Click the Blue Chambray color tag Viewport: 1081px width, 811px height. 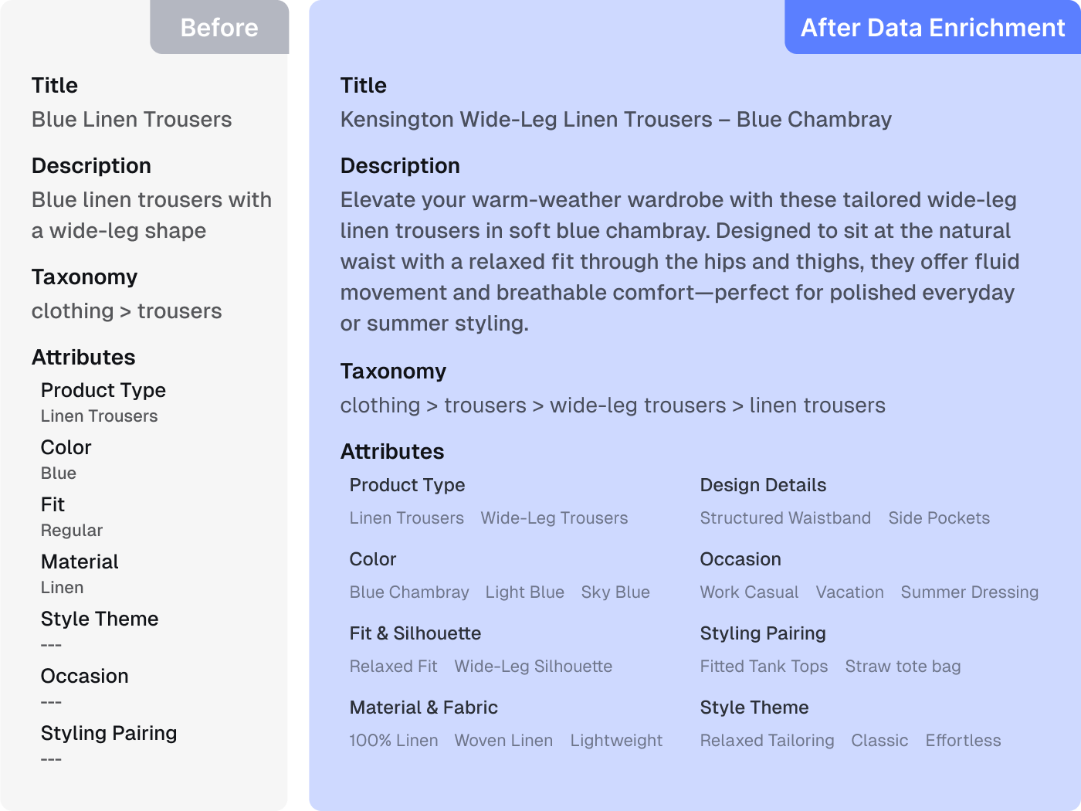[x=409, y=592]
